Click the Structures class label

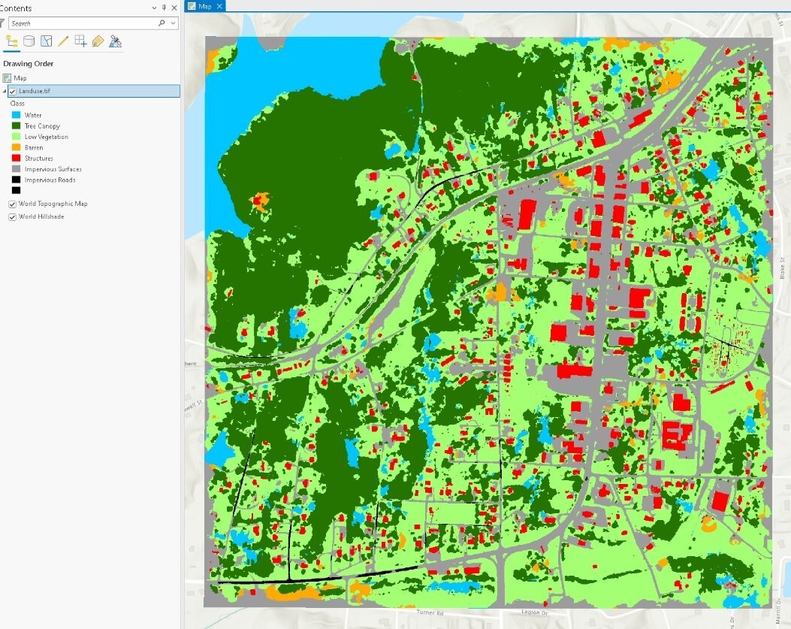(x=39, y=158)
